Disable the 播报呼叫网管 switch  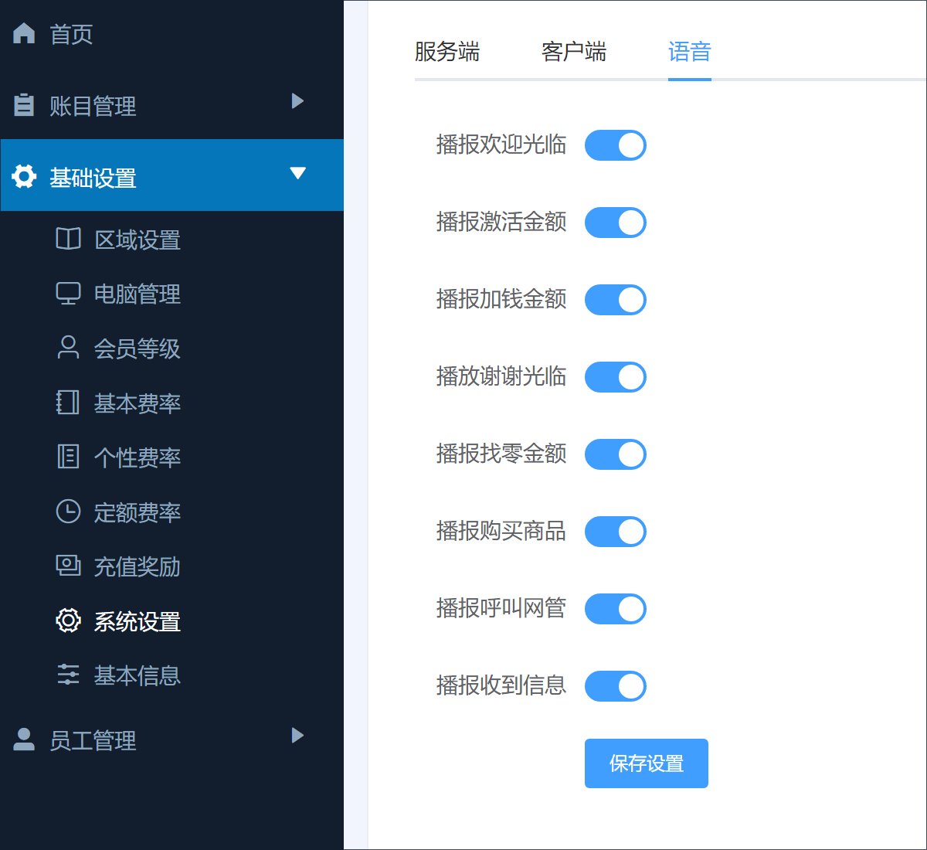(x=616, y=609)
